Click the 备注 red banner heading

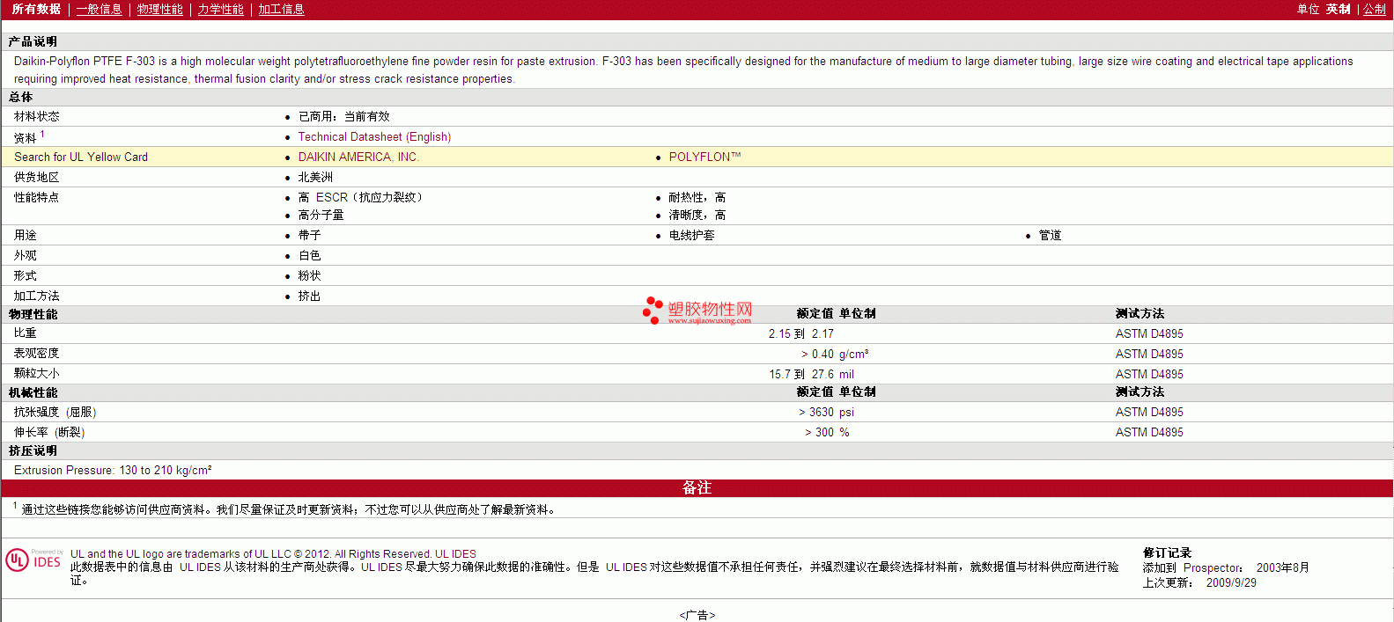click(697, 487)
